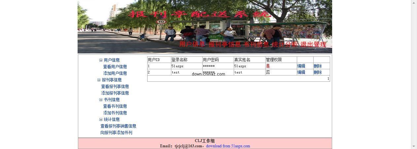Click the 真实姓名 column header
The image size is (417, 149).
pos(250,60)
